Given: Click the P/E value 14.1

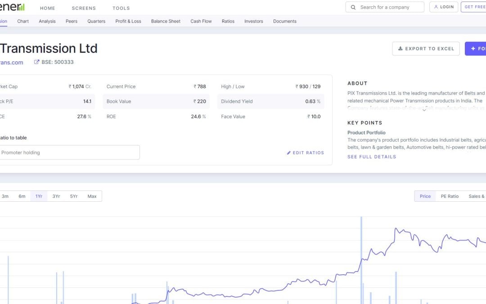Looking at the screenshot, I should click(87, 101).
